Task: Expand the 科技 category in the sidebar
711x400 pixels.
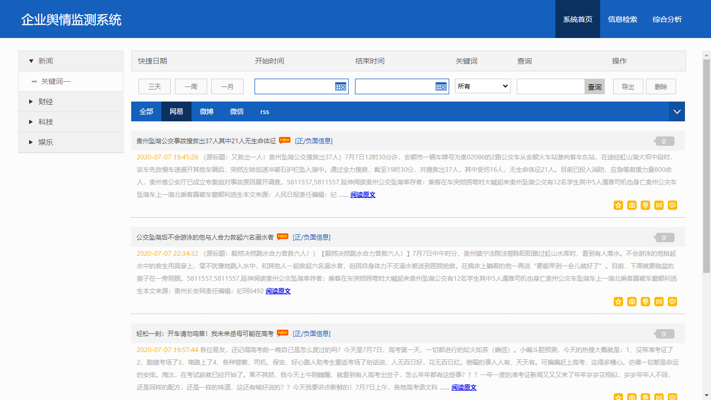Action: pyautogui.click(x=45, y=122)
